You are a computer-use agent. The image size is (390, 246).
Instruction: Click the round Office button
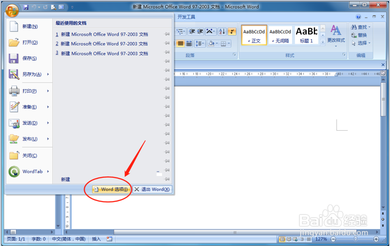tap(12, 10)
